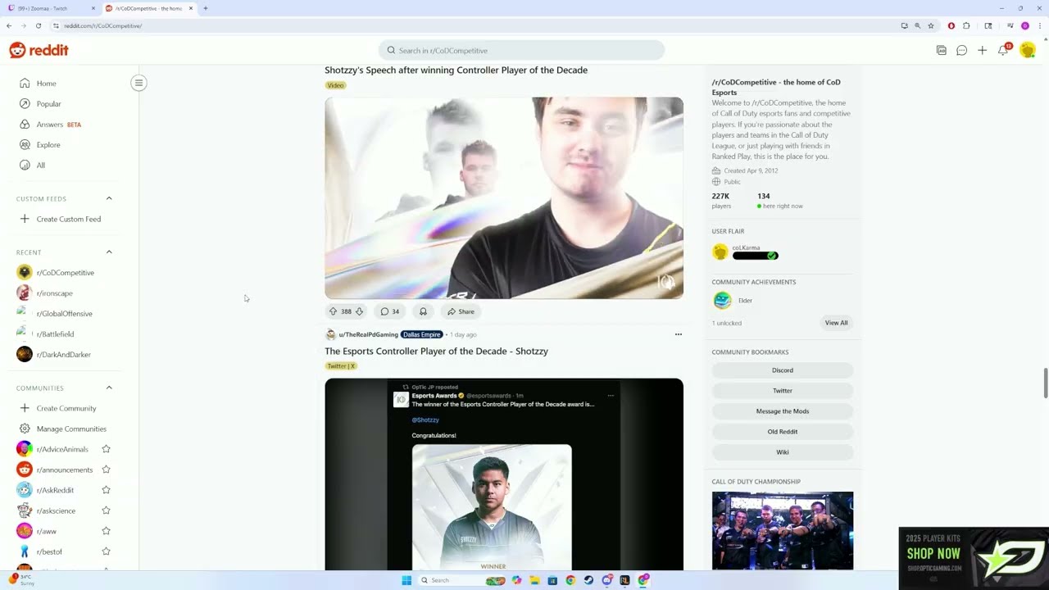Open comments on post with 34 comments
Screen dimensions: 1049x590
(390, 311)
